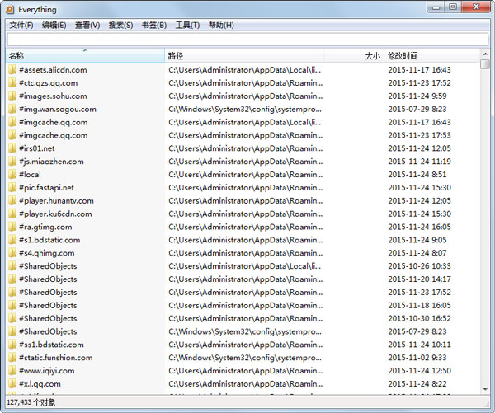495x413 pixels.
Task: Select the #img.wan.sogou.com entry name
Action: tap(58, 109)
